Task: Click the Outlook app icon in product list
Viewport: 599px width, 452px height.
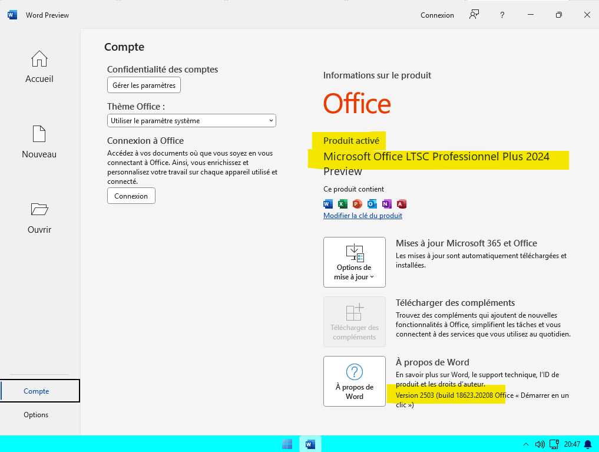Action: pyautogui.click(x=372, y=204)
